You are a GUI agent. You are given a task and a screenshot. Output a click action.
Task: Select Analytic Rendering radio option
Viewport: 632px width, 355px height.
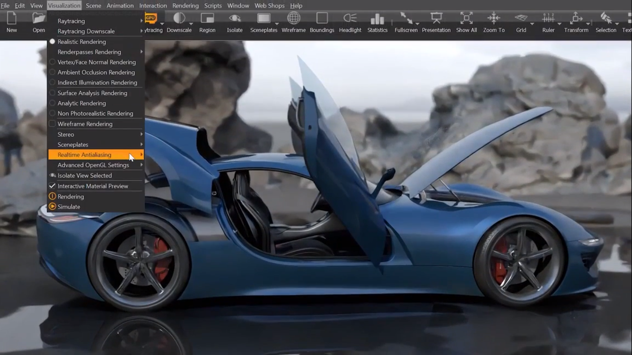click(x=96, y=103)
